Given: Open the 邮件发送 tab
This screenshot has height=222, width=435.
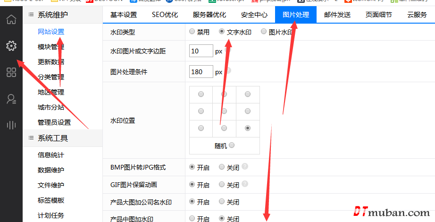Looking at the screenshot, I should 337,15.
